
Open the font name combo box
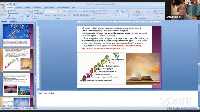[51, 12]
